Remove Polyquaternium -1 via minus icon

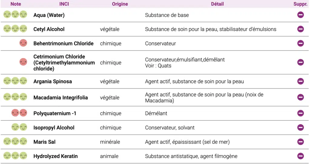pos(300,113)
